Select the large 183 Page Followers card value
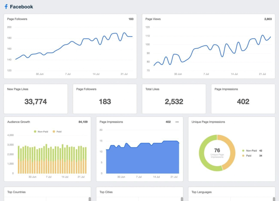This screenshot has height=201, width=279. tap(105, 102)
